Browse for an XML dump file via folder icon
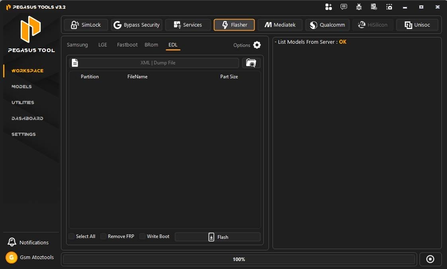This screenshot has width=447, height=269. [x=251, y=62]
